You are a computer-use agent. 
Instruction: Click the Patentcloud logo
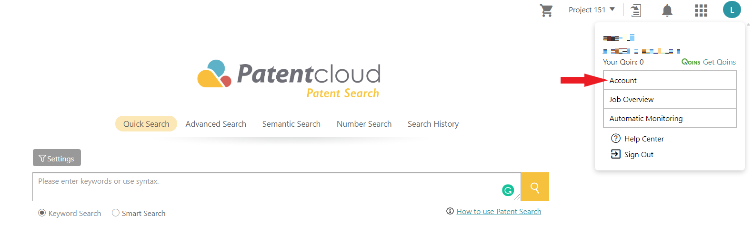click(x=289, y=79)
